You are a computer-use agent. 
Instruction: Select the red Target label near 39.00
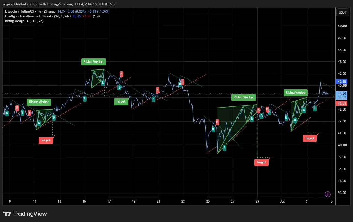pos(261,162)
